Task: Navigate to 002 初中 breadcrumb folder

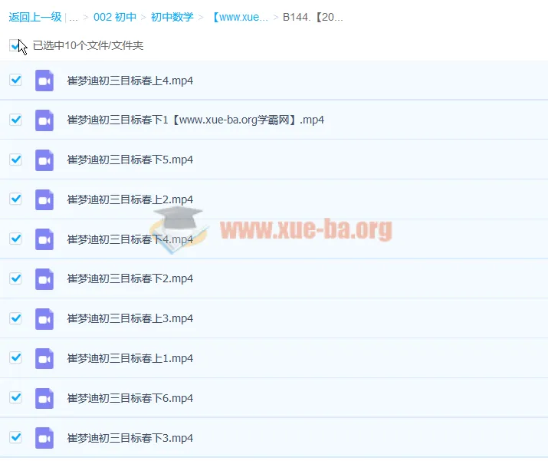Action: click(115, 17)
